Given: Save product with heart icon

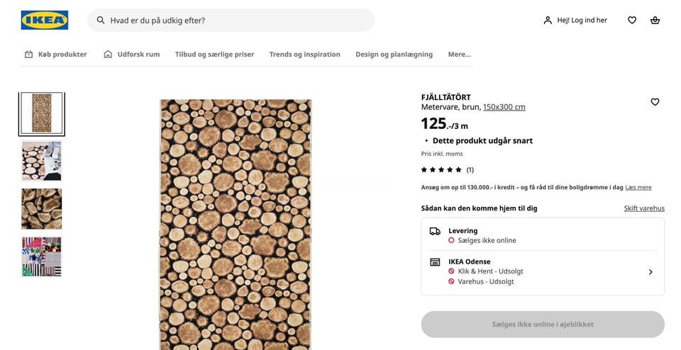Looking at the screenshot, I should point(655,102).
